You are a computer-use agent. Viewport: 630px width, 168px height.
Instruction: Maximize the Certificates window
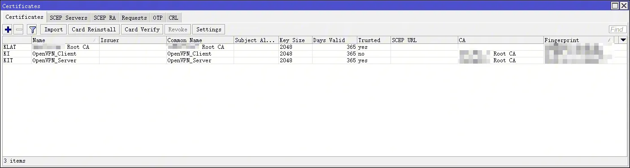[x=615, y=6]
